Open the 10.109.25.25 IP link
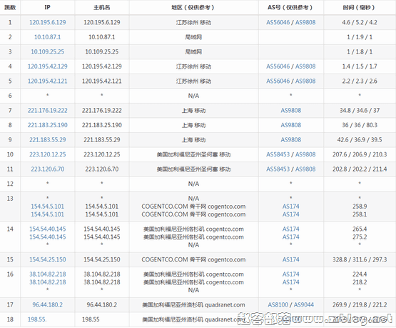 pyautogui.click(x=48, y=51)
